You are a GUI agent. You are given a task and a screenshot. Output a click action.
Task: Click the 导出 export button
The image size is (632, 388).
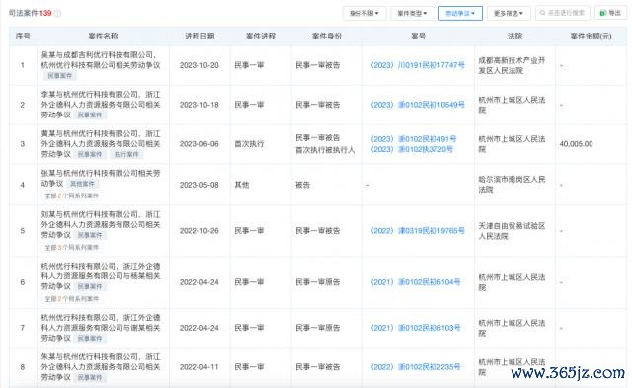click(610, 13)
